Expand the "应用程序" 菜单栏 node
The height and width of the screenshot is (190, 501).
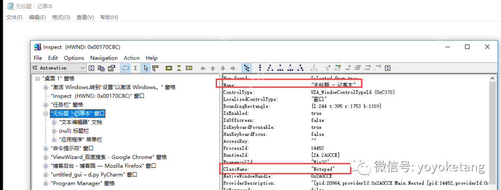(54, 139)
